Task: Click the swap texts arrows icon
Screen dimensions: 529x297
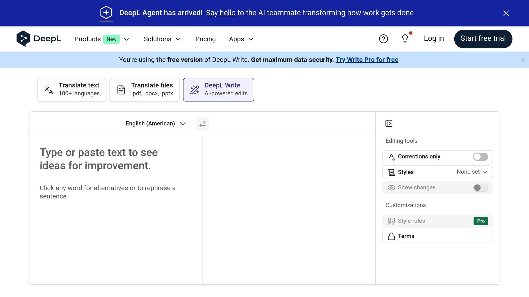Action: (x=202, y=124)
